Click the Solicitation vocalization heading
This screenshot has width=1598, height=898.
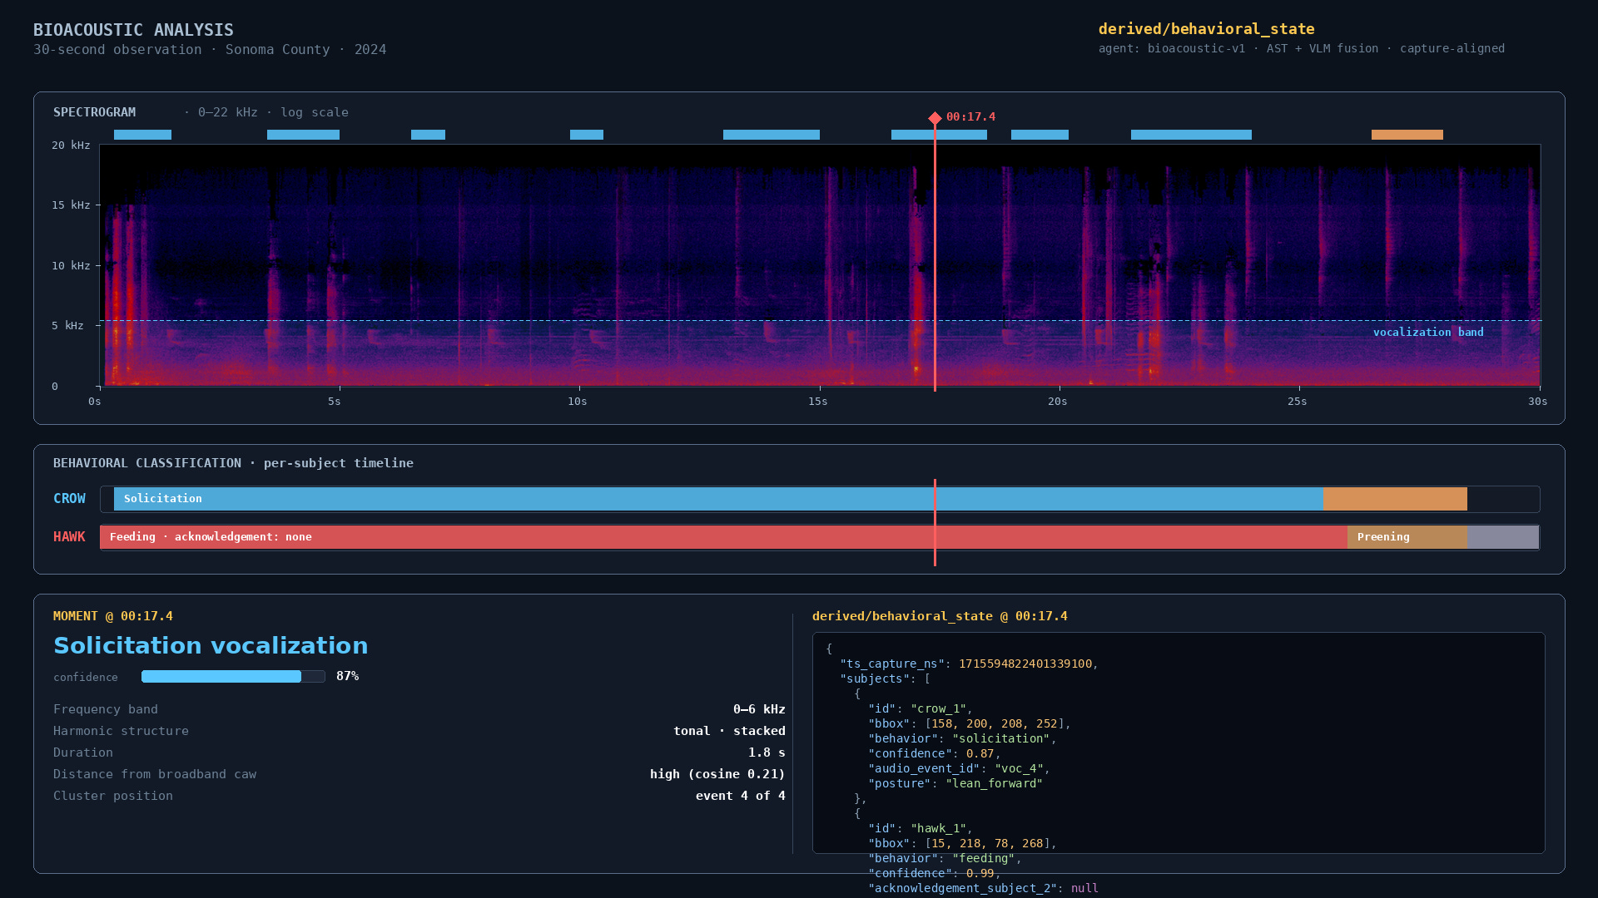(211, 646)
